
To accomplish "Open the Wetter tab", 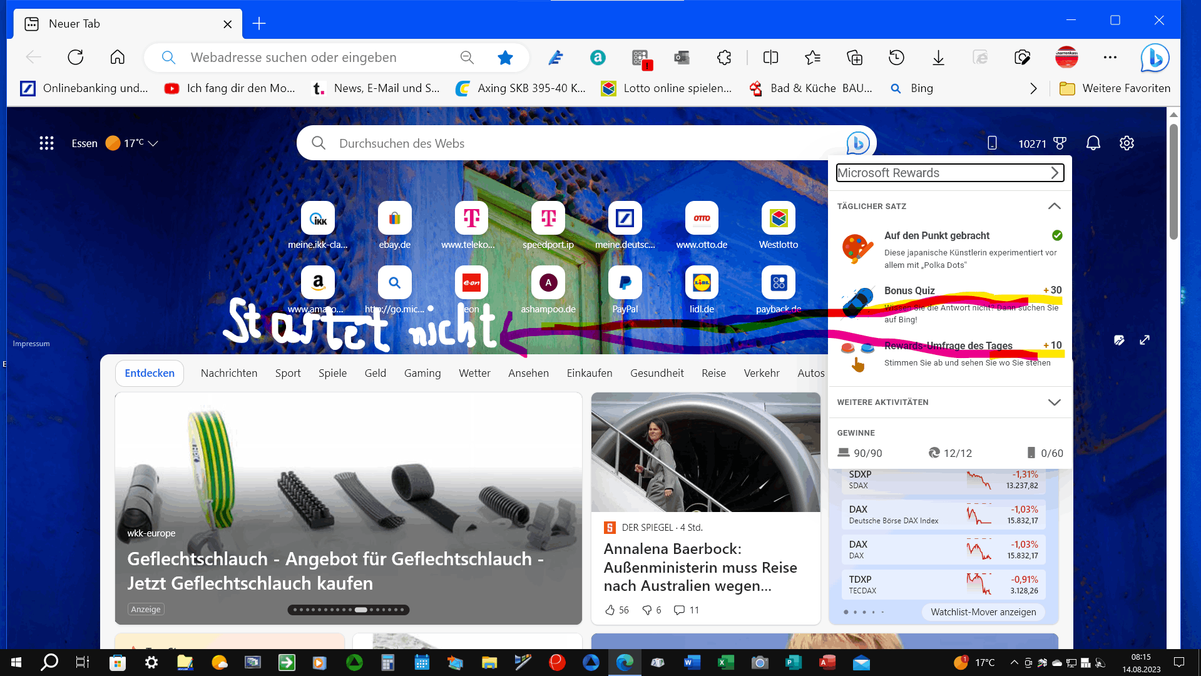I will tap(474, 373).
